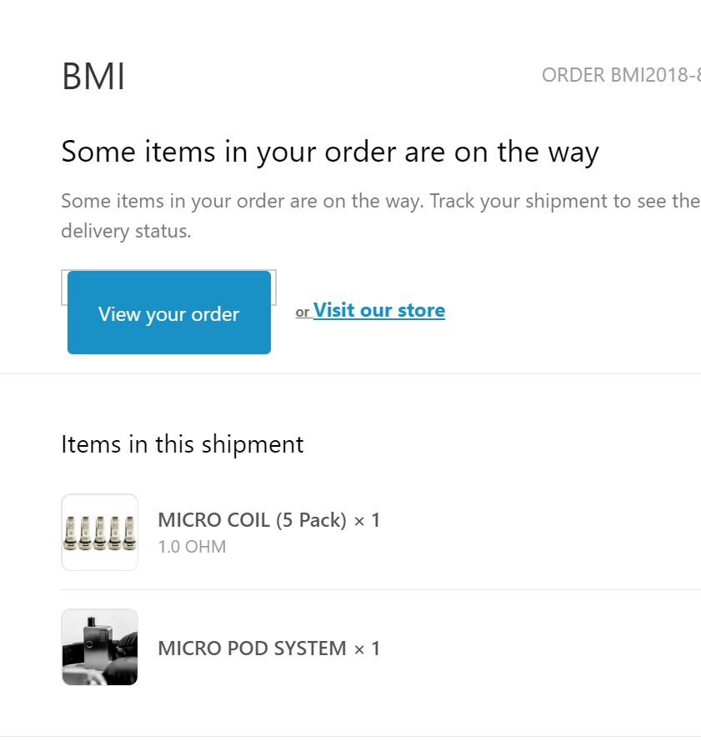Click the × 1 quantity beside MICRO COIL
701x741 pixels.
367,520
